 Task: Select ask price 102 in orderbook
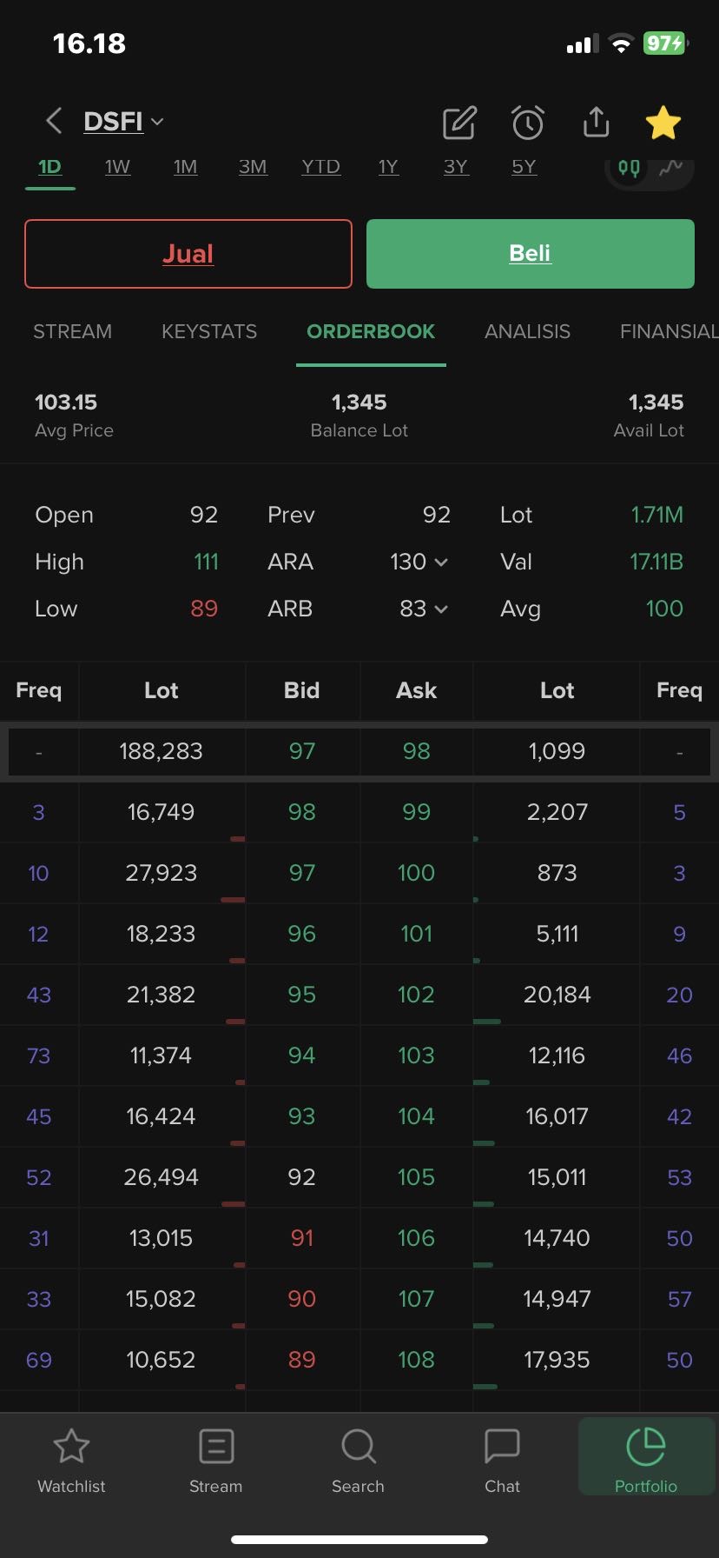pos(416,994)
